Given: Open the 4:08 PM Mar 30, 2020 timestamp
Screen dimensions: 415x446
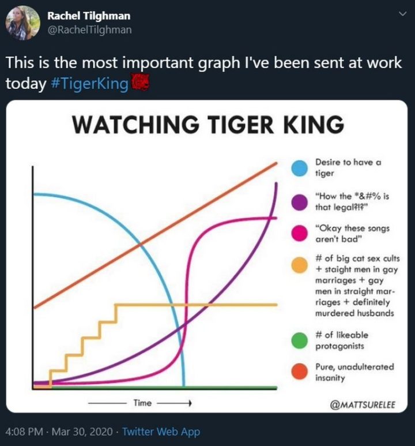Looking at the screenshot, I should tap(59, 432).
